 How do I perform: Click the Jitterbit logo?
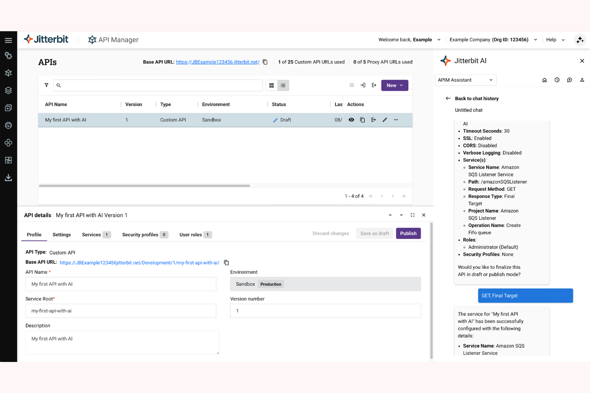pyautogui.click(x=46, y=39)
